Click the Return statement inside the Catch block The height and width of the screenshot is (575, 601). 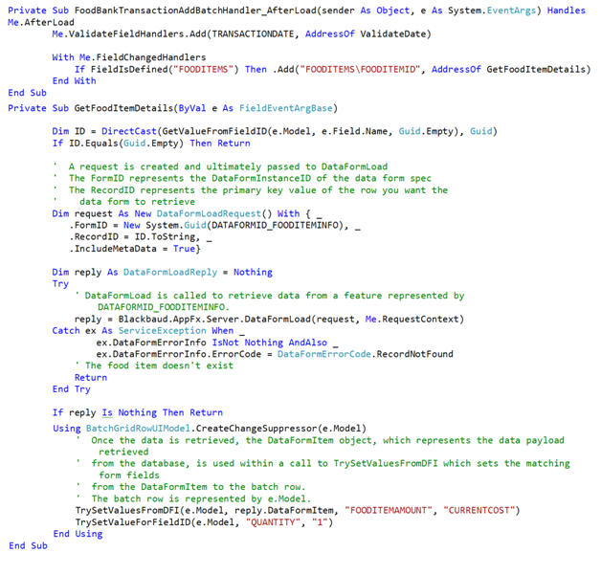point(91,378)
